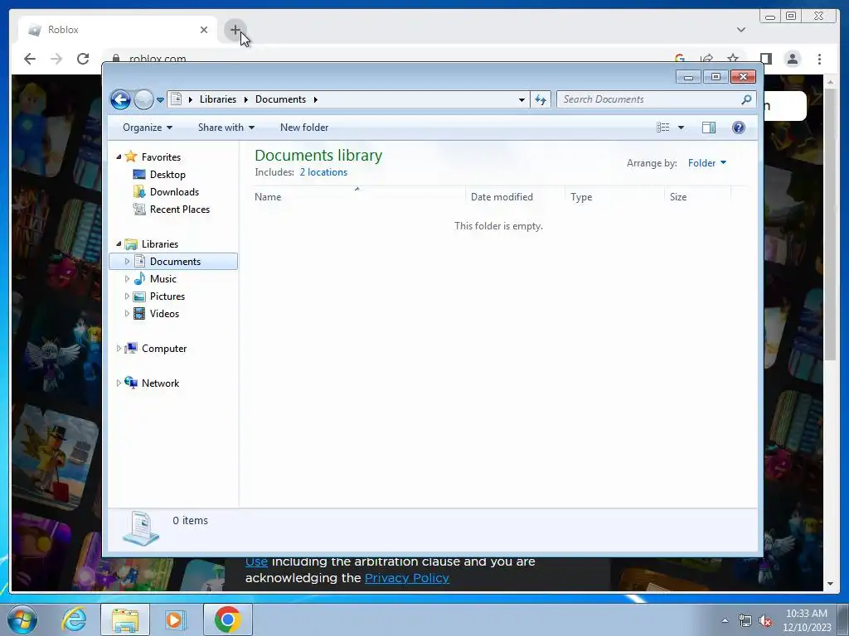Expand the Computer node triangle
This screenshot has height=636, width=849.
coord(119,349)
